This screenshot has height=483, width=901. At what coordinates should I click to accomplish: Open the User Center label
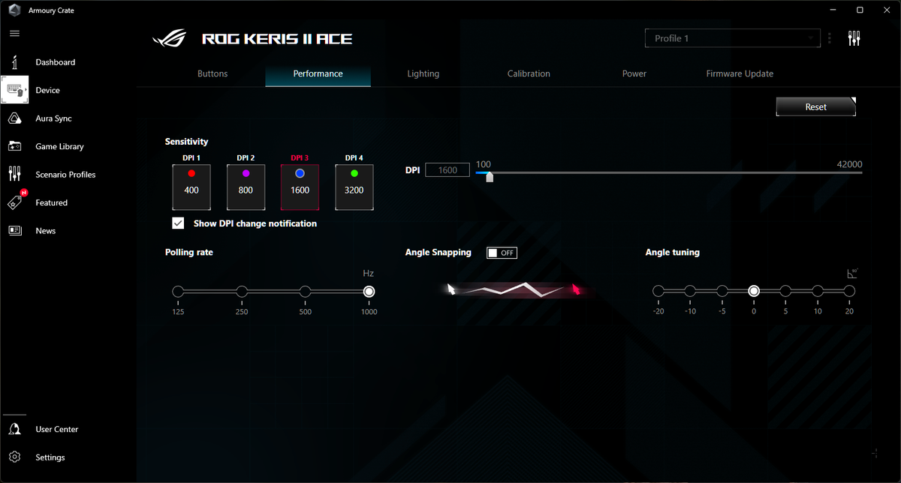pyautogui.click(x=57, y=429)
